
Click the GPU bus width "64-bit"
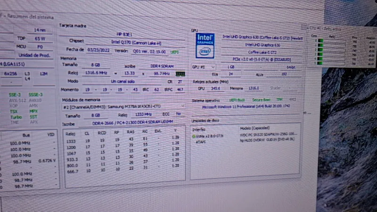291,67
